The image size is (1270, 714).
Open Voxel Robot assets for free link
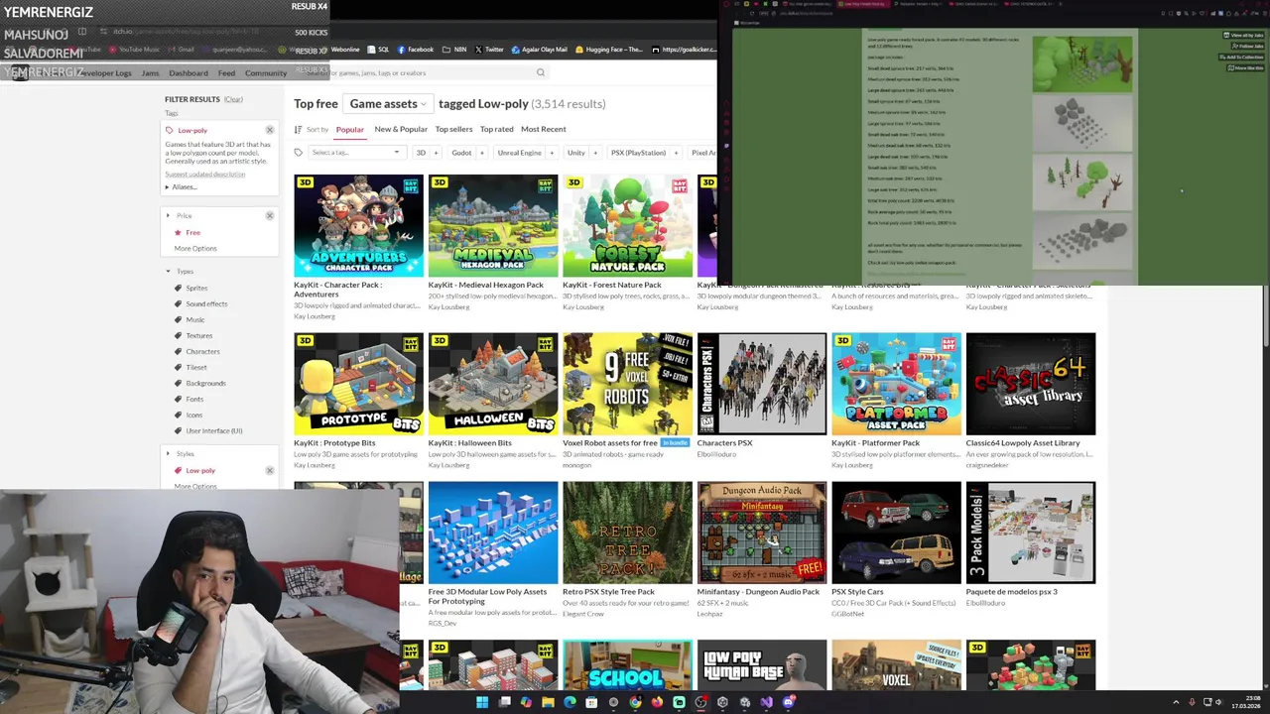pos(610,443)
